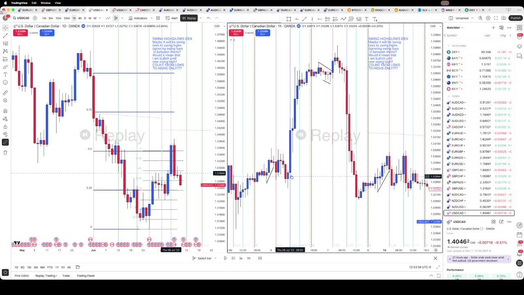
Task: Select the measure ruler tool
Action: coord(5,93)
